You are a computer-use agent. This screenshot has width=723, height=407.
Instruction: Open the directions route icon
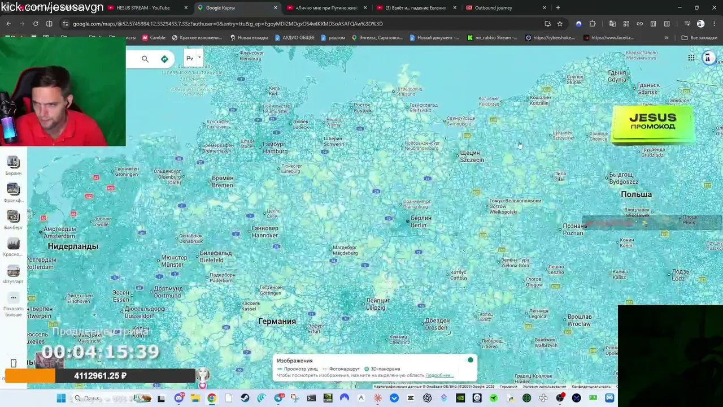164,59
